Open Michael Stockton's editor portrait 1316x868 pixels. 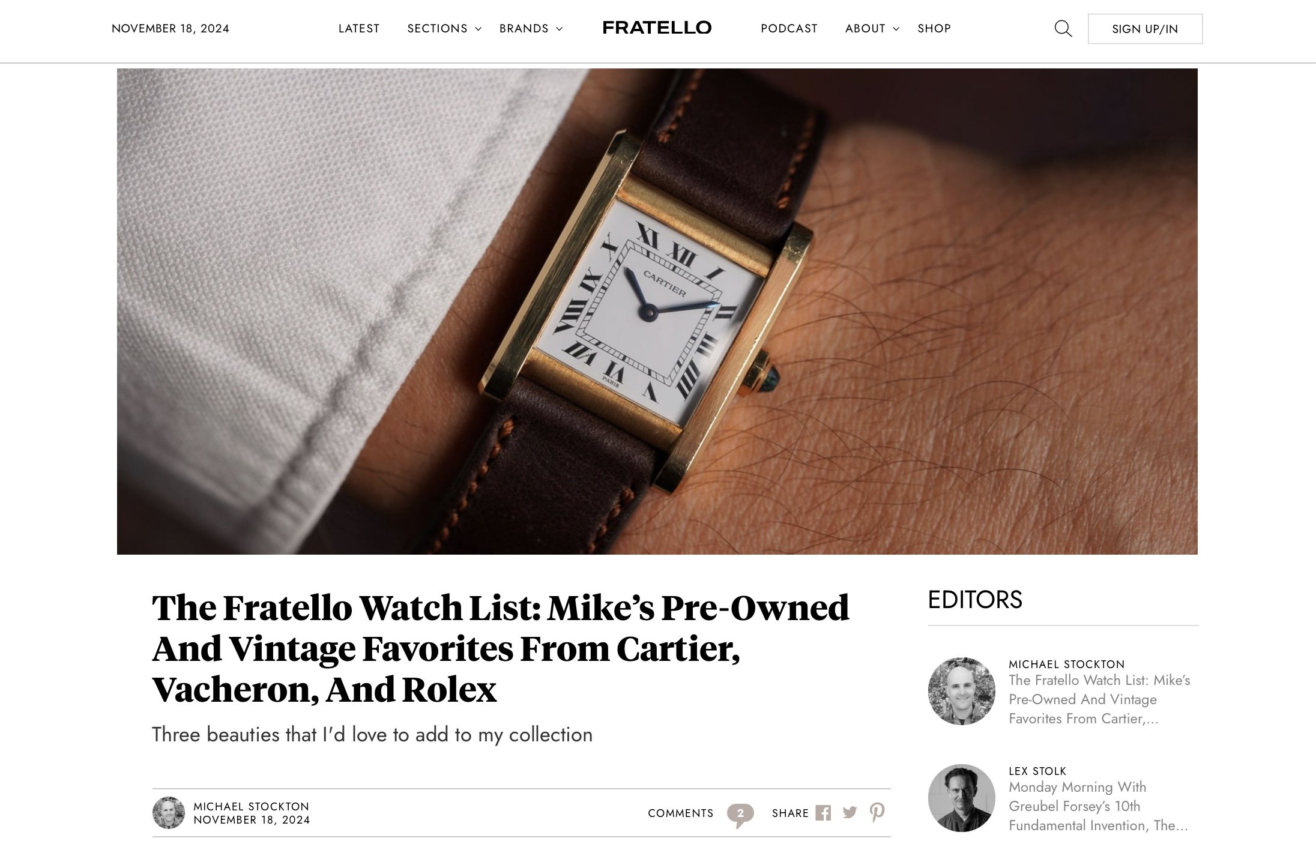(x=962, y=691)
